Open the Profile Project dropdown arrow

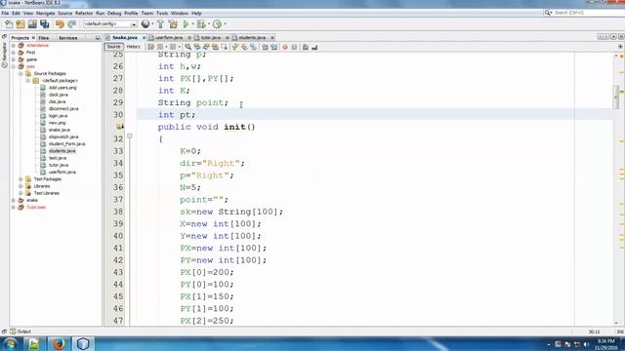(225, 24)
